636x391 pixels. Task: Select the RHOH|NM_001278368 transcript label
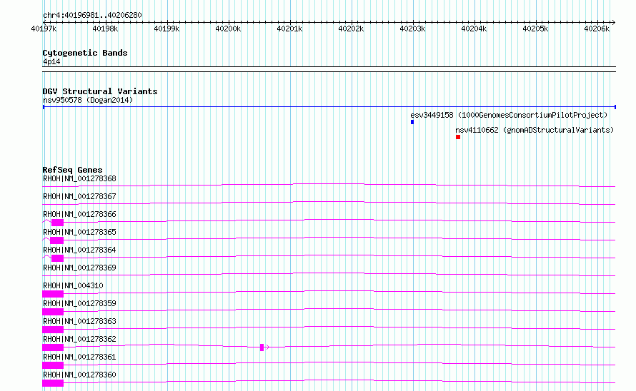click(x=79, y=178)
